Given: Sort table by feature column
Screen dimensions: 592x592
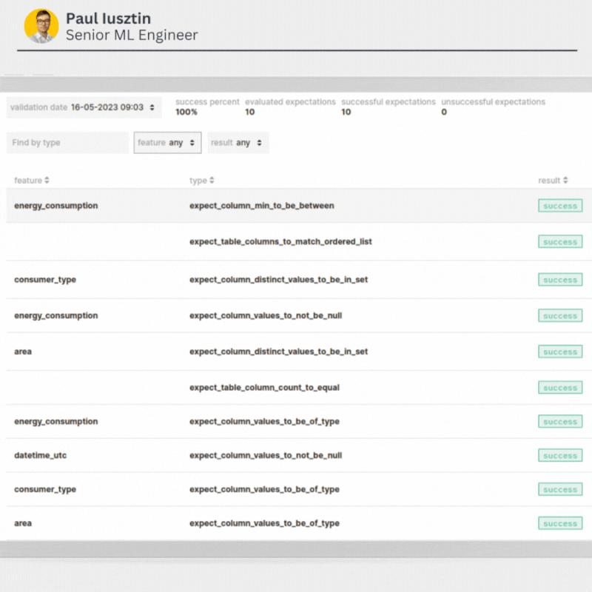Looking at the screenshot, I should click(x=32, y=181).
